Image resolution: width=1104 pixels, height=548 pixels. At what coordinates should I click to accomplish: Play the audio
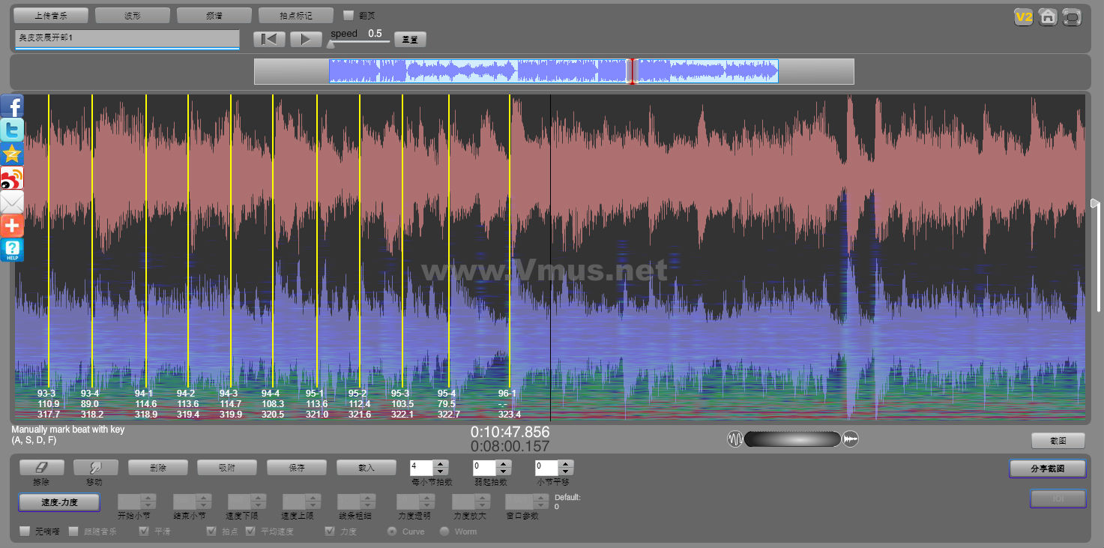pos(306,39)
